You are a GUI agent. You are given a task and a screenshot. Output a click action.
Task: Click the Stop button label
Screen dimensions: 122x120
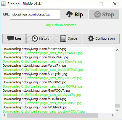[x=108, y=15]
